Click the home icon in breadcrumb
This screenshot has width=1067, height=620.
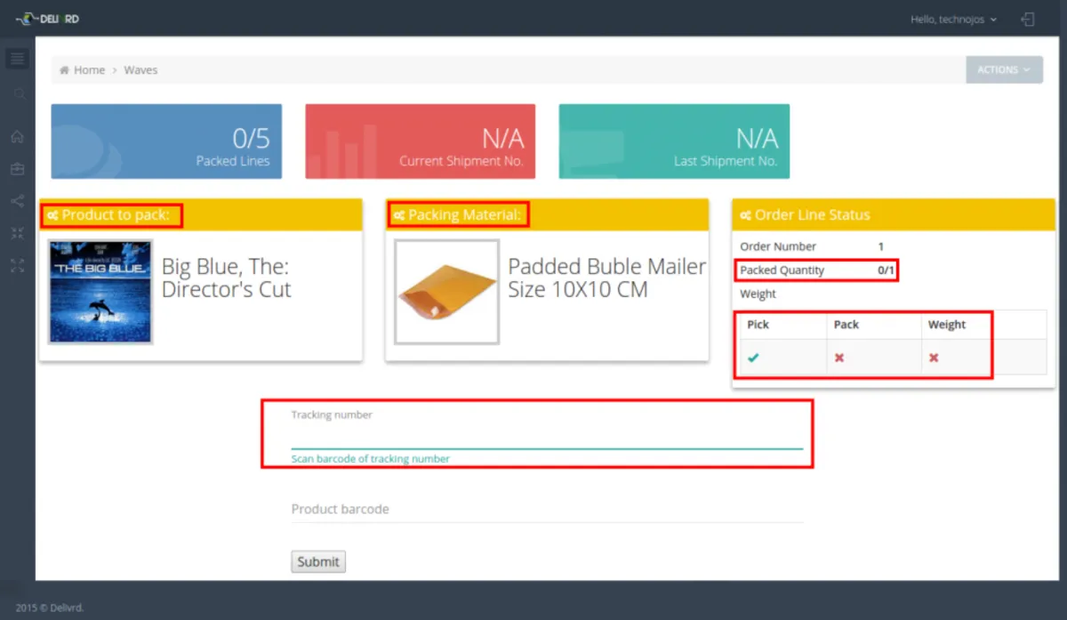[x=64, y=70]
